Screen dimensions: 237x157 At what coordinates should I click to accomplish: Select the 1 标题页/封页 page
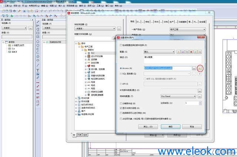pyautogui.click(x=18, y=45)
